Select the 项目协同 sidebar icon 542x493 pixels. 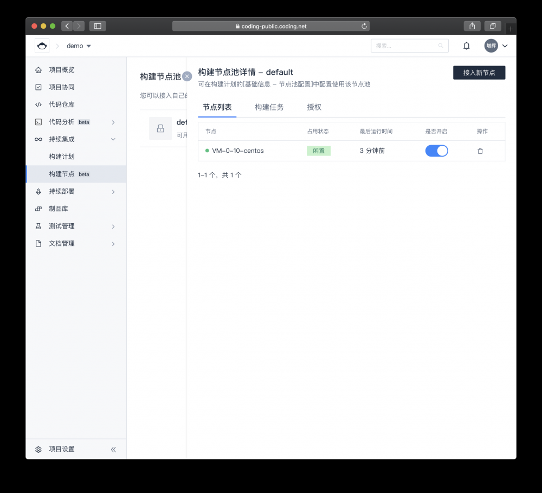tap(38, 87)
